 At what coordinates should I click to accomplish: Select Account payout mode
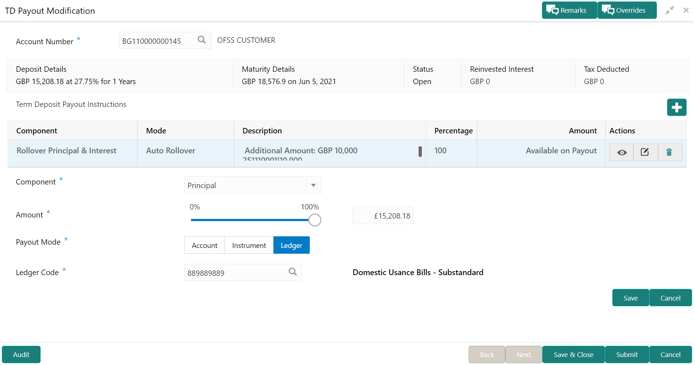[x=205, y=245]
